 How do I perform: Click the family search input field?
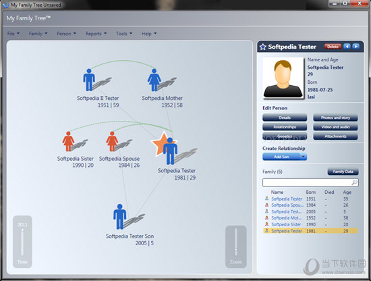tap(310, 182)
